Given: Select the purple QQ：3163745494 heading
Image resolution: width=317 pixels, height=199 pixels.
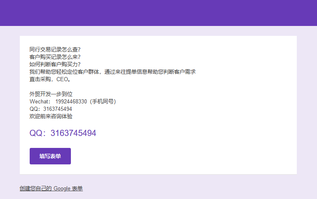Looking at the screenshot, I should [x=63, y=133].
